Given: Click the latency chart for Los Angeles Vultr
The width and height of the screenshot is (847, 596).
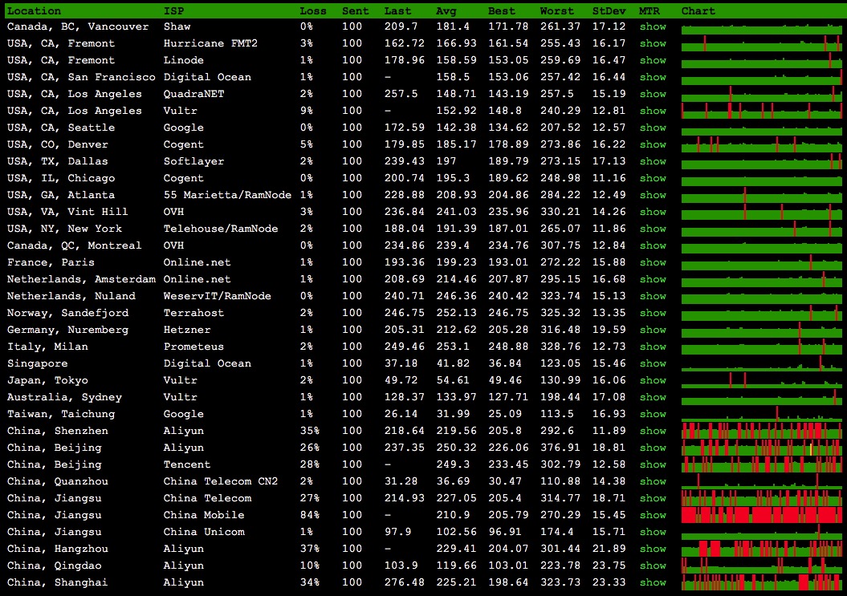Looking at the screenshot, I should [x=762, y=111].
